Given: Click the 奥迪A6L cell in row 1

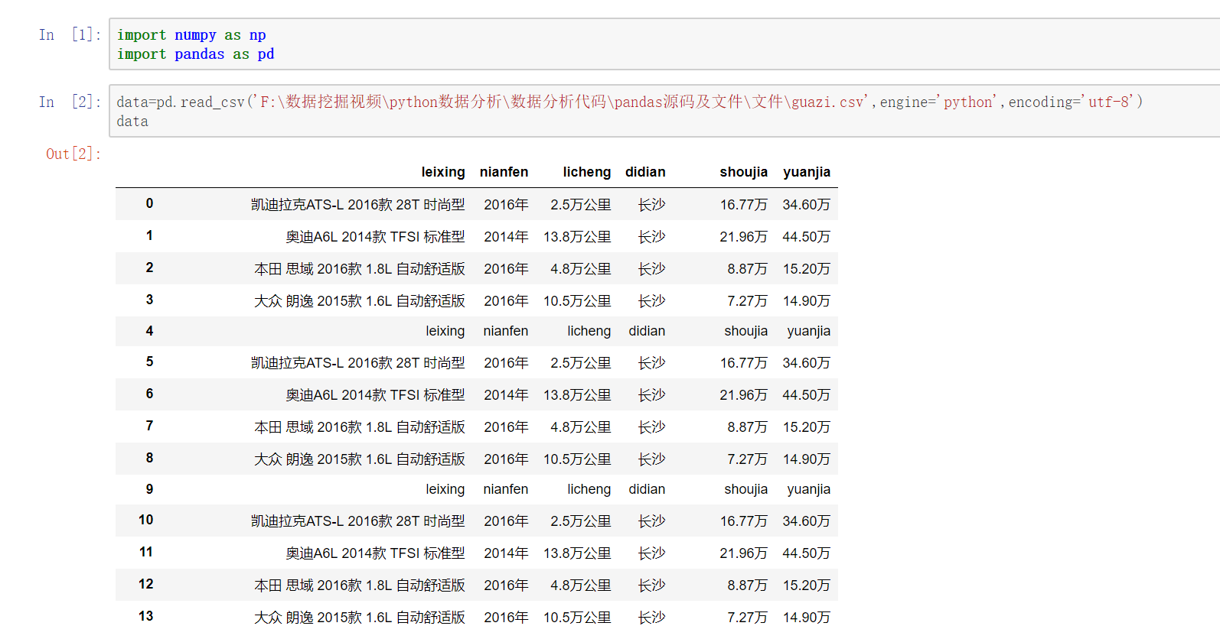Looking at the screenshot, I should tap(375, 237).
